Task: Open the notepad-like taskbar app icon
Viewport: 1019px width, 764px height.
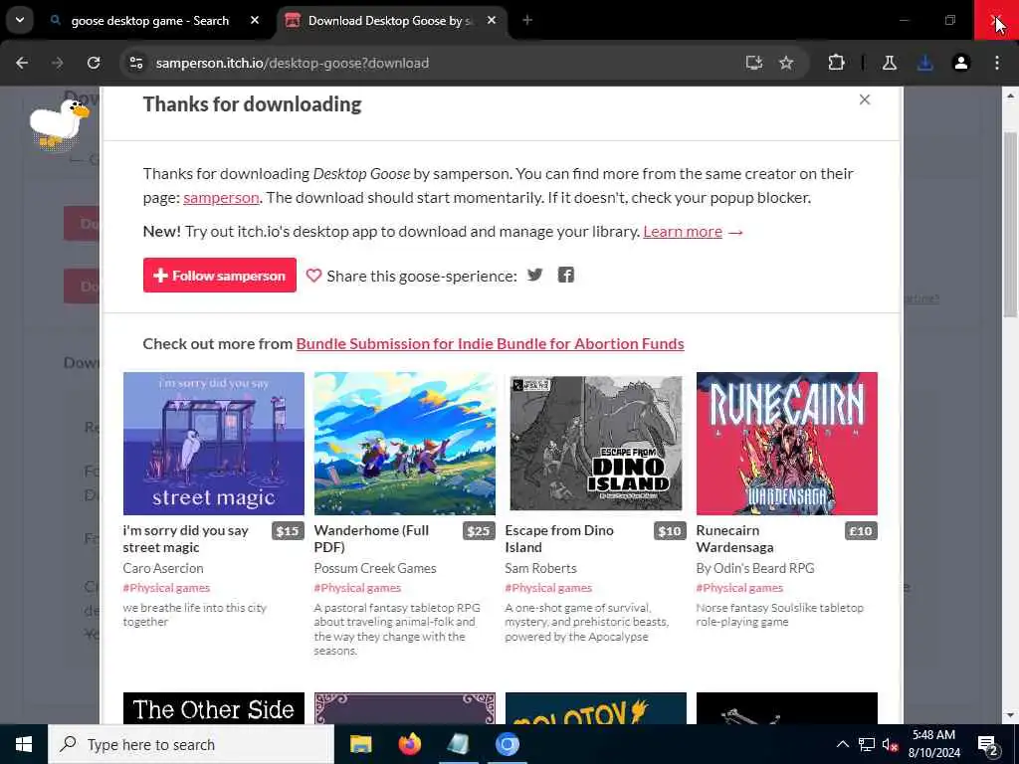Action: tap(458, 744)
